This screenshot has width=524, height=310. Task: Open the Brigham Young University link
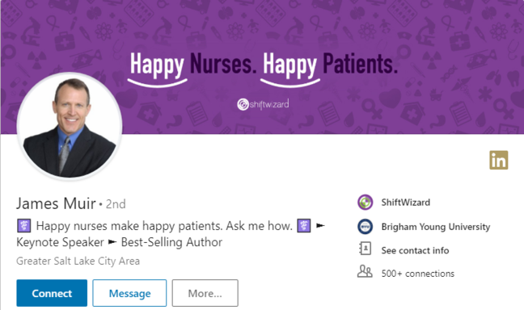pyautogui.click(x=436, y=227)
